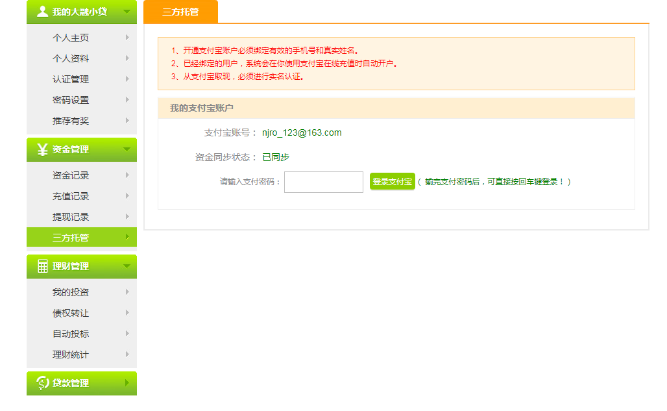Open 我的投资 under 理财管理
This screenshot has height=411, width=667.
pos(71,292)
